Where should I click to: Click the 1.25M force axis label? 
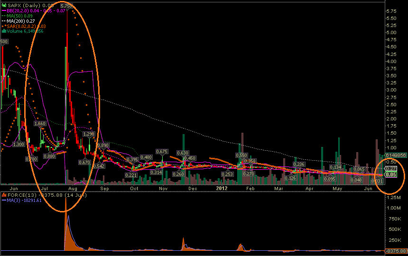[394, 198]
